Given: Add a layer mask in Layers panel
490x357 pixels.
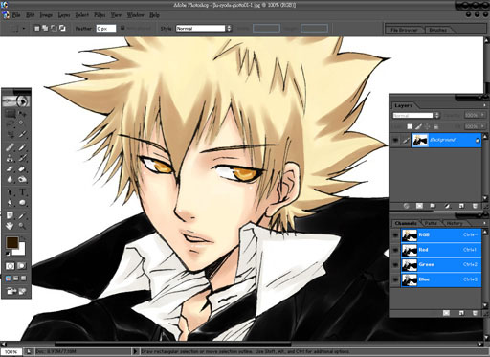Looking at the screenshot, I should [419, 206].
